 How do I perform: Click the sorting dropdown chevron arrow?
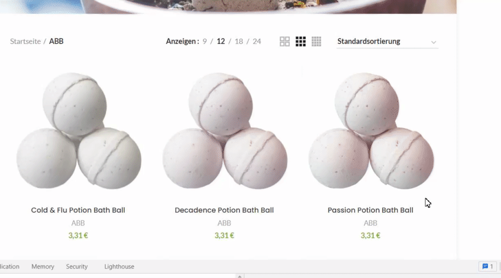coord(433,42)
